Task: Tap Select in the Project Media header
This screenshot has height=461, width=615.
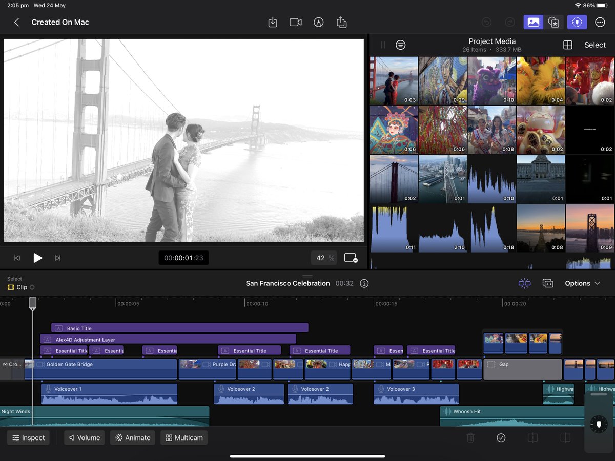Action: click(594, 45)
